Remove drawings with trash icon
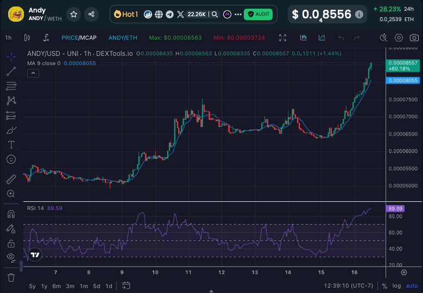 (11, 277)
